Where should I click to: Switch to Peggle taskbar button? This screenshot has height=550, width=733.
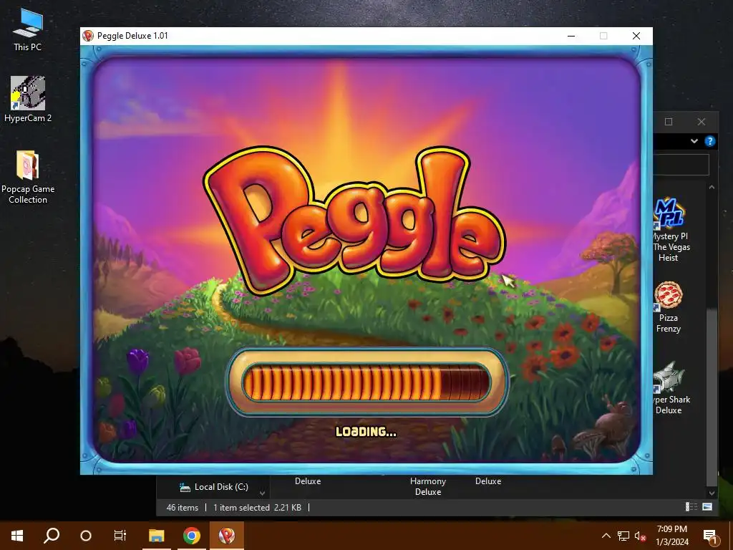(x=227, y=536)
